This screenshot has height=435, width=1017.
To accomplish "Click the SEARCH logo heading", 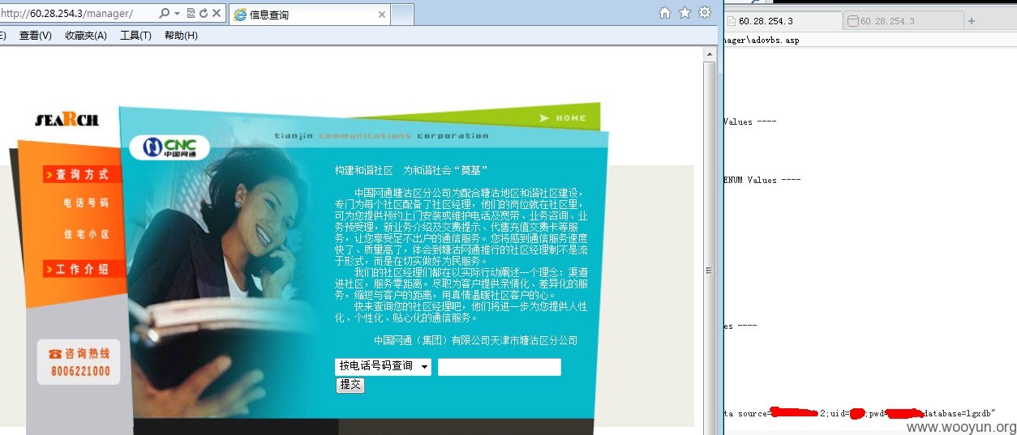I will point(67,120).
